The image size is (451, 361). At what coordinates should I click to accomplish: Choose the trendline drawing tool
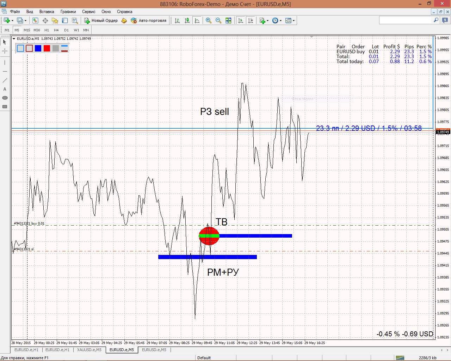pos(5,80)
